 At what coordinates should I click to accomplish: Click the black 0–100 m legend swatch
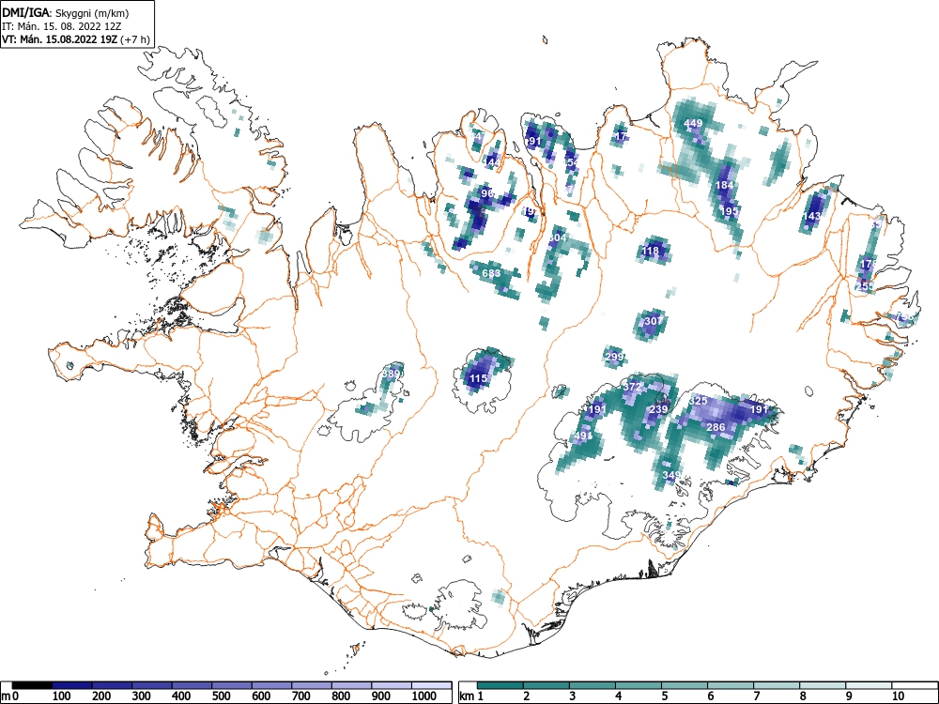click(32, 685)
